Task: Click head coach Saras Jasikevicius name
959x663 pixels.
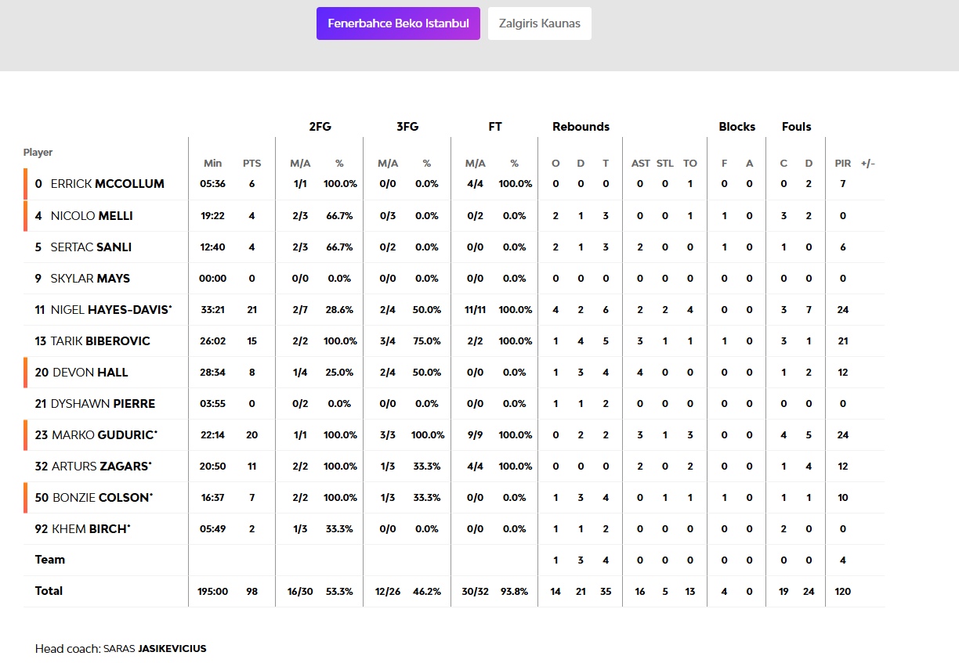Action: tap(154, 649)
